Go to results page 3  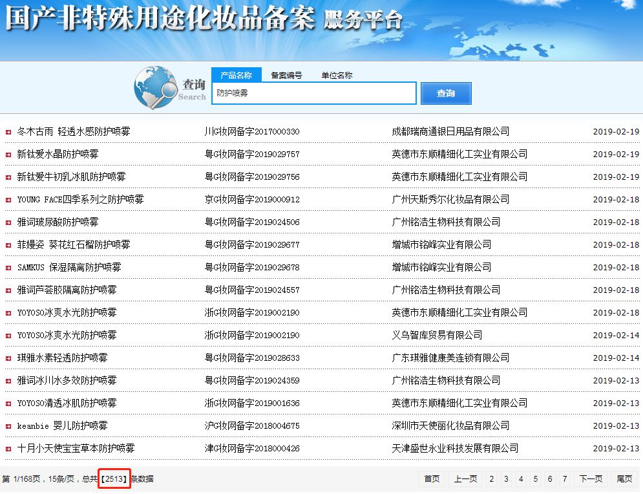[506, 478]
